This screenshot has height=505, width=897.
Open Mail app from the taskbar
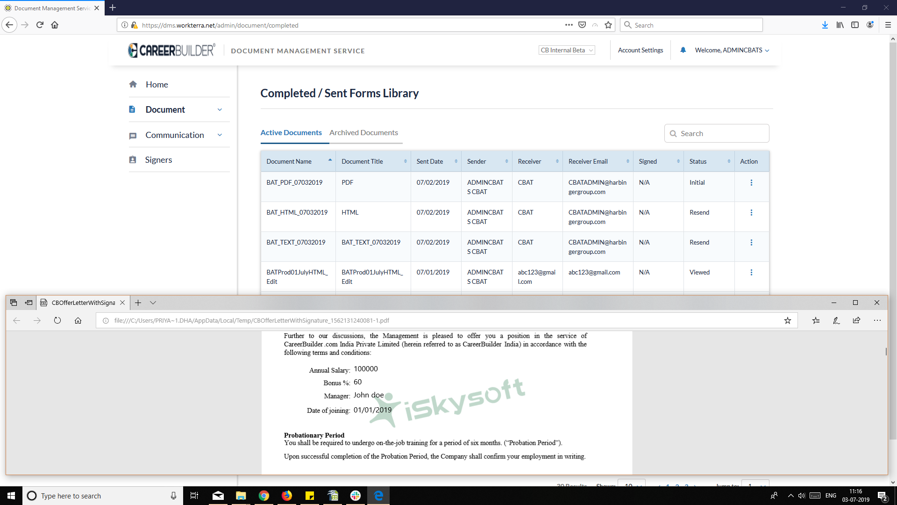218,496
